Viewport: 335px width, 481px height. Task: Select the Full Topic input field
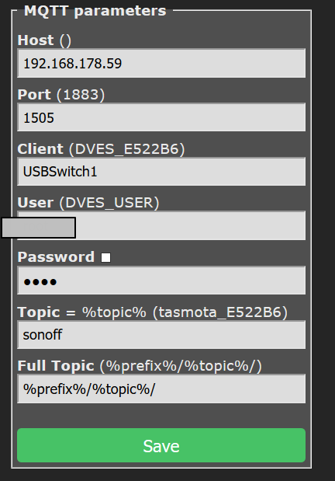point(161,389)
